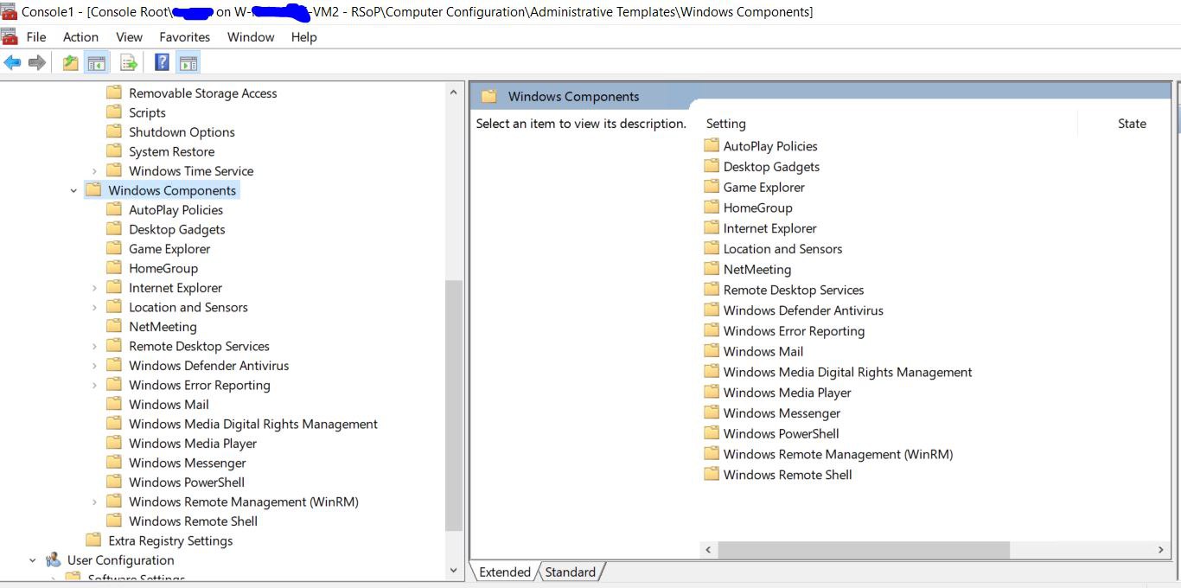
Task: Select Windows Defender Antivirus in right list
Action: [x=803, y=310]
